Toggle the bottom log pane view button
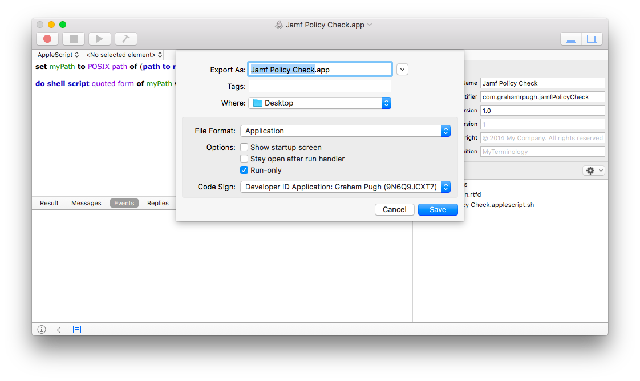The width and height of the screenshot is (640, 381). [x=571, y=39]
